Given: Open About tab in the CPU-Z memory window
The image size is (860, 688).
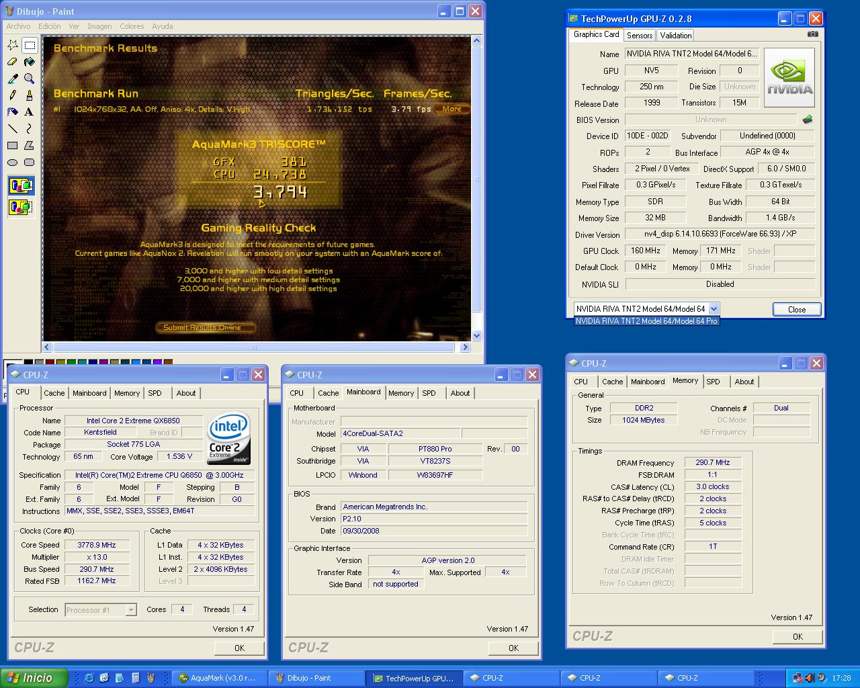Looking at the screenshot, I should [x=744, y=382].
